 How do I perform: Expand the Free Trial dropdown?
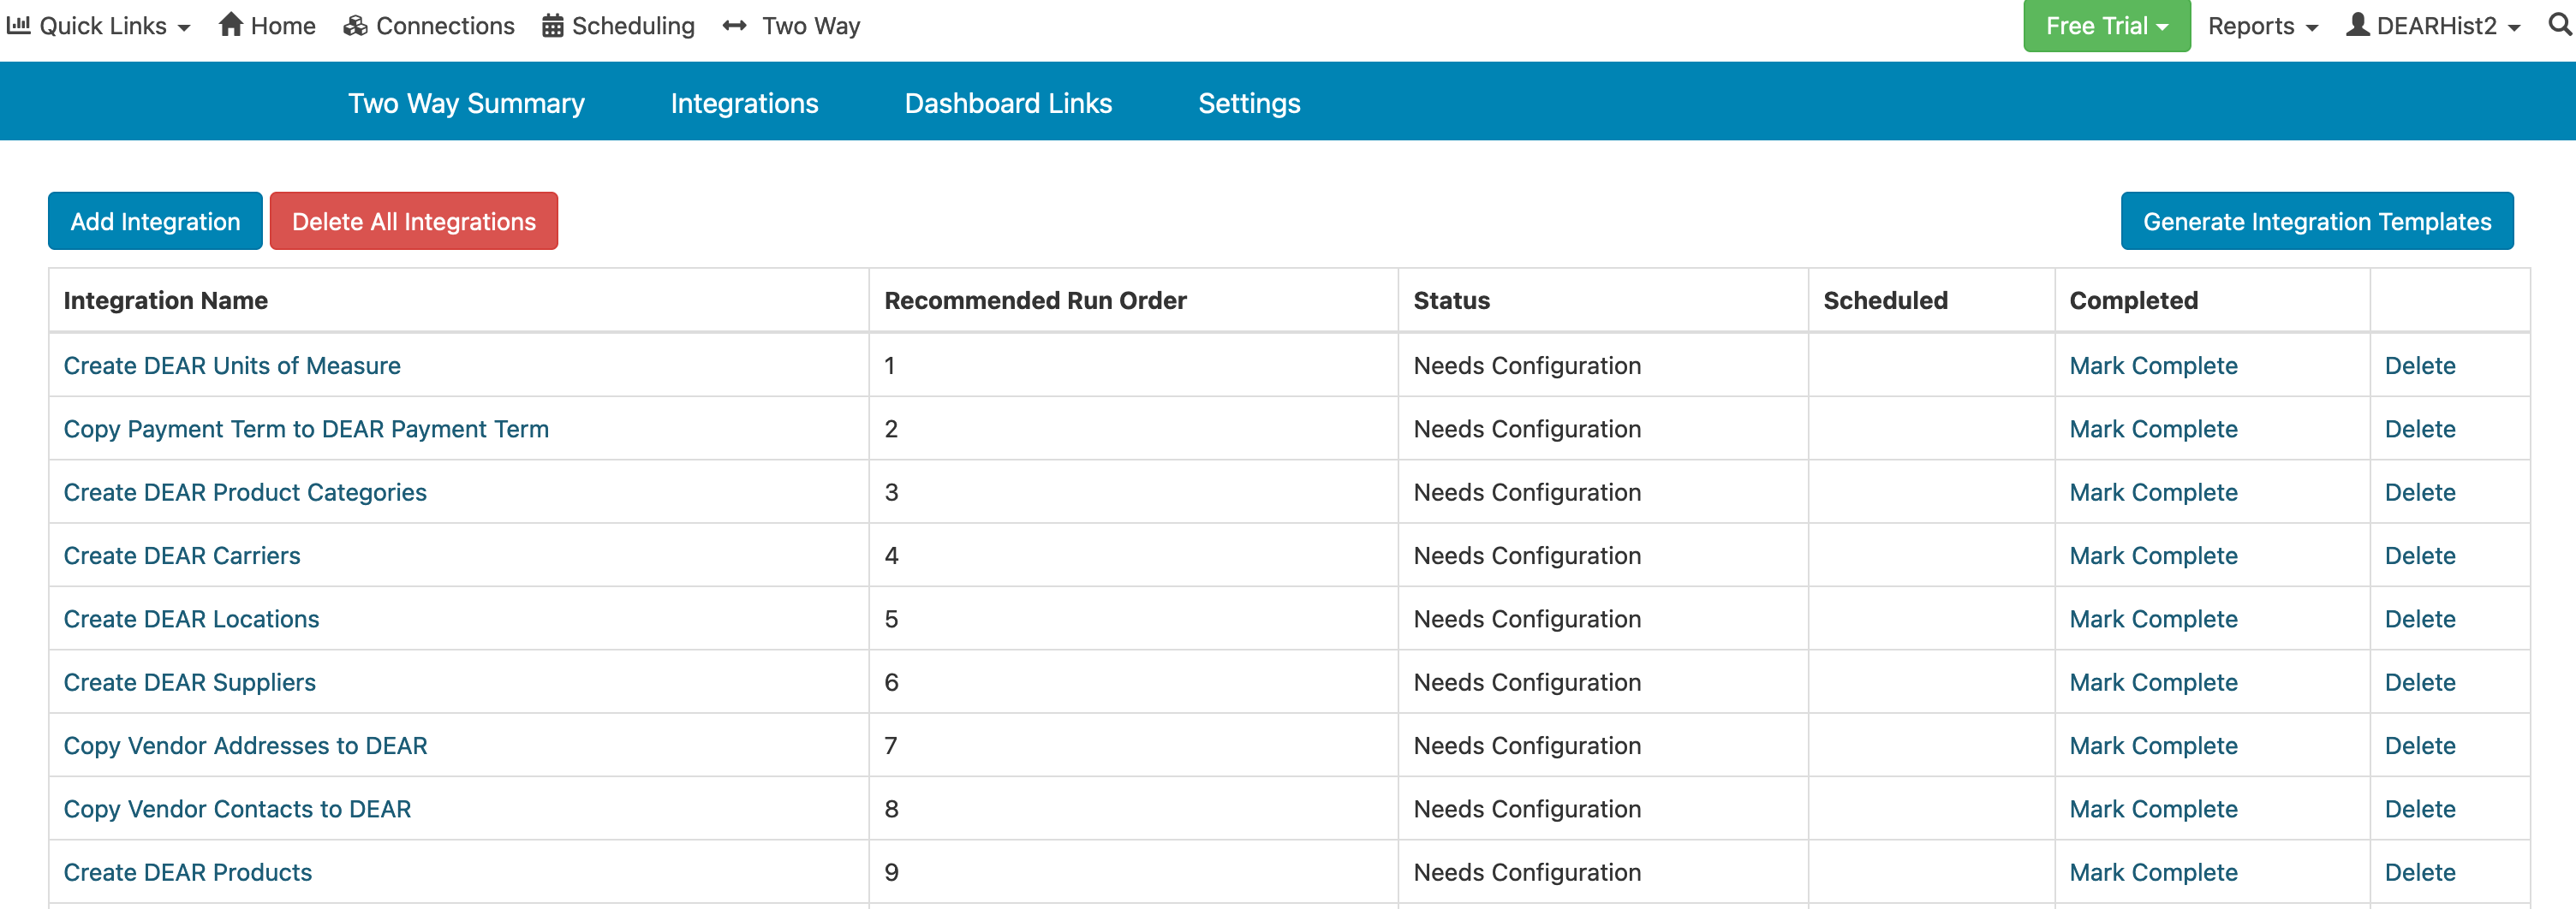(x=2106, y=25)
